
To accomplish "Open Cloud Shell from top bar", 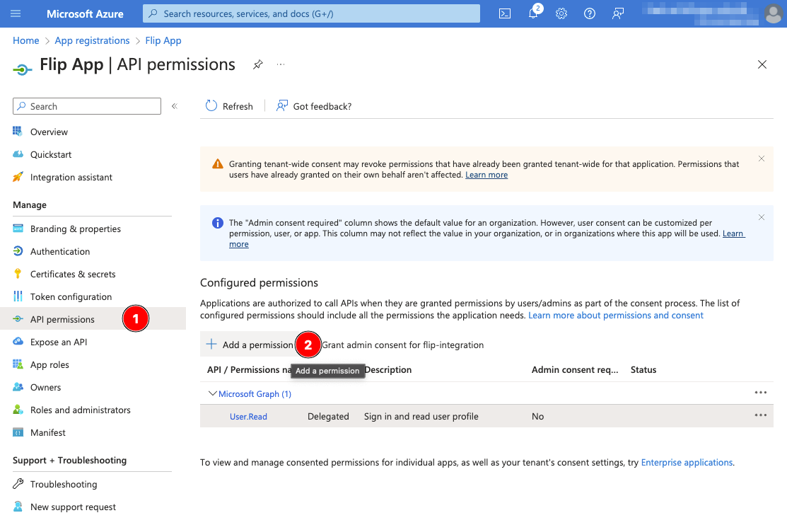I will (505, 13).
